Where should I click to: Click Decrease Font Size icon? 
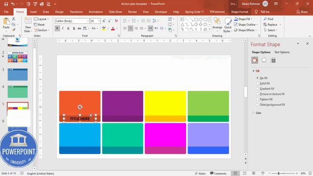tap(110, 21)
